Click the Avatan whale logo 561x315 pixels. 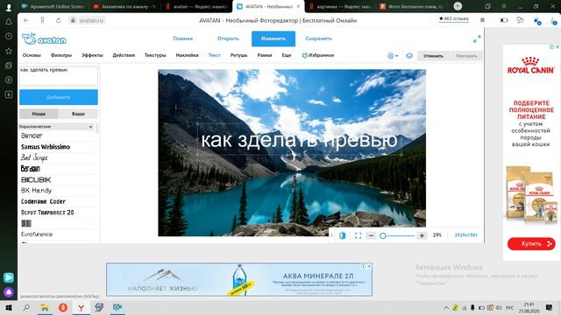tap(44, 38)
